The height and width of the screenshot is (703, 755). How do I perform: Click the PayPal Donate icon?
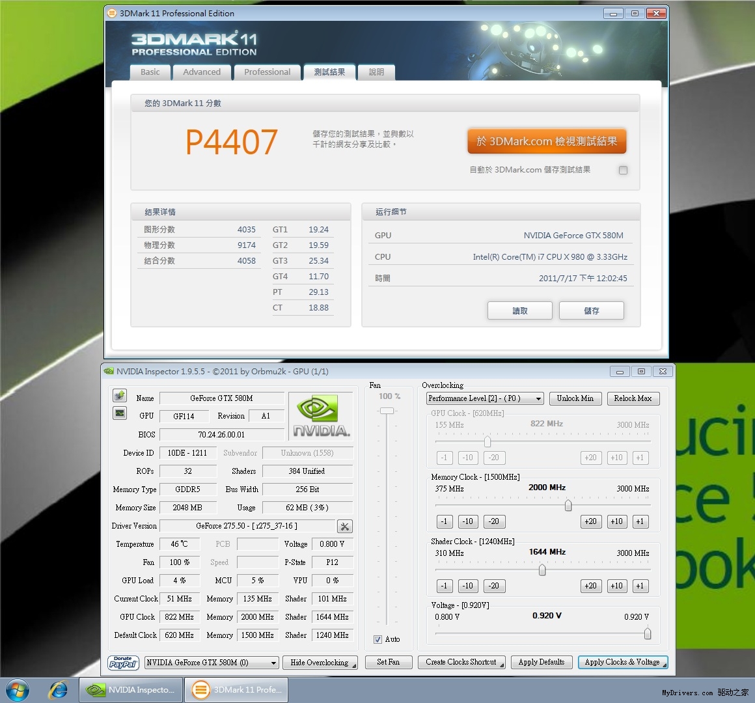pos(123,663)
